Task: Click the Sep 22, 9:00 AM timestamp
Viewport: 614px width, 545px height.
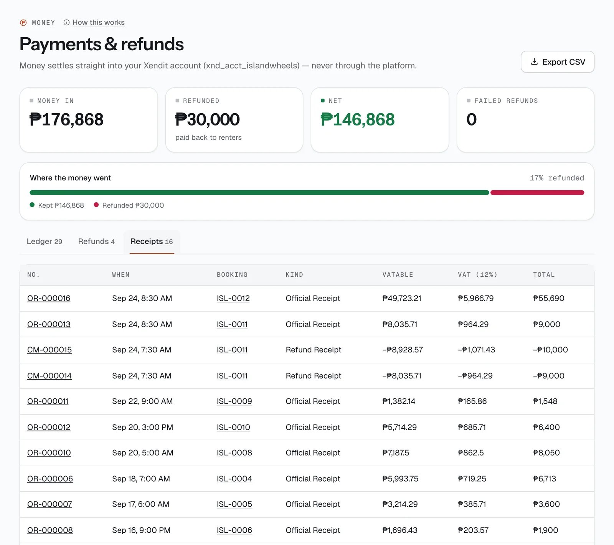Action: pos(142,401)
